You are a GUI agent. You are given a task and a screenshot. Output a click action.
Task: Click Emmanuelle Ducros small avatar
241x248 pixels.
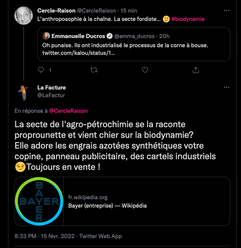tap(46, 36)
